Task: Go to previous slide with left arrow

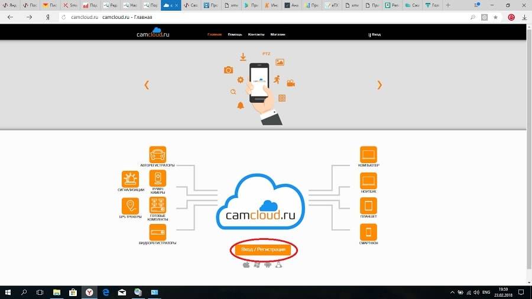Action: point(147,85)
